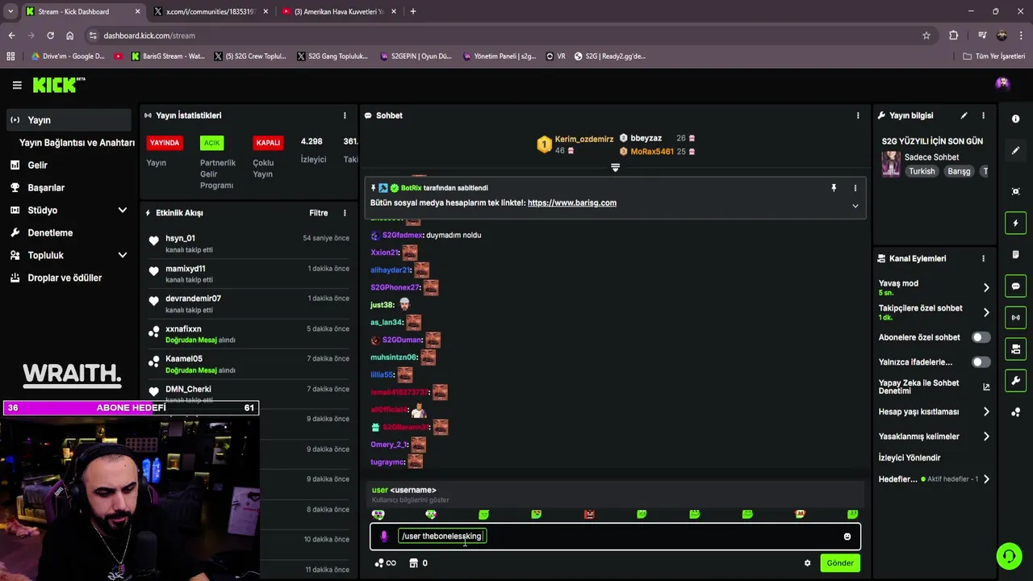Click the Turkish tag in stream info
This screenshot has height=581, width=1033.
pyautogui.click(x=922, y=172)
